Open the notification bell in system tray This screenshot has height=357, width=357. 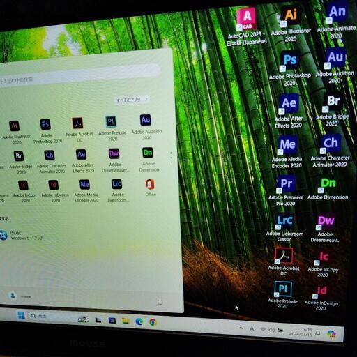[x=318, y=333]
